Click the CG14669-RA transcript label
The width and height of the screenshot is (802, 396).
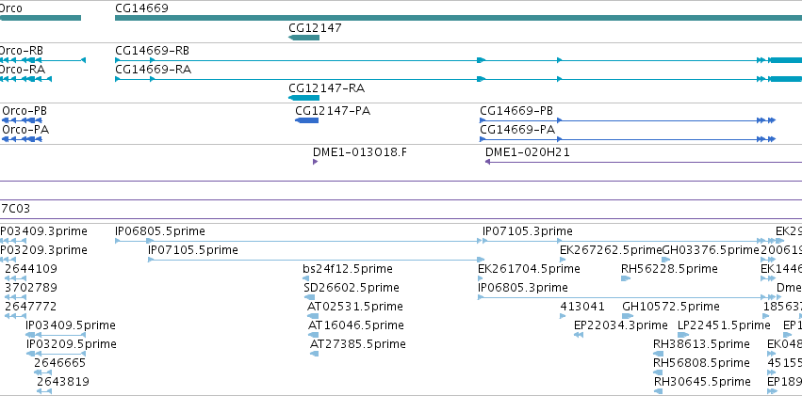(x=153, y=70)
